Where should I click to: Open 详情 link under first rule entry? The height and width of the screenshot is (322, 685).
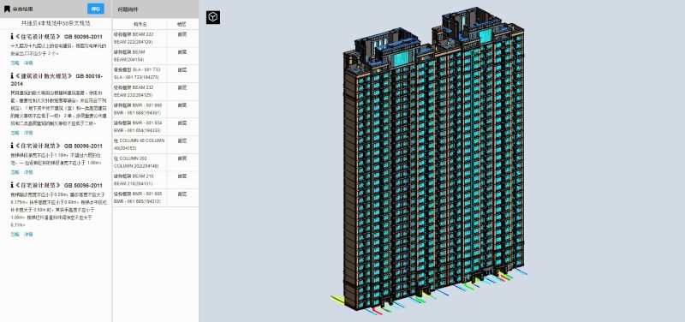[x=28, y=63]
